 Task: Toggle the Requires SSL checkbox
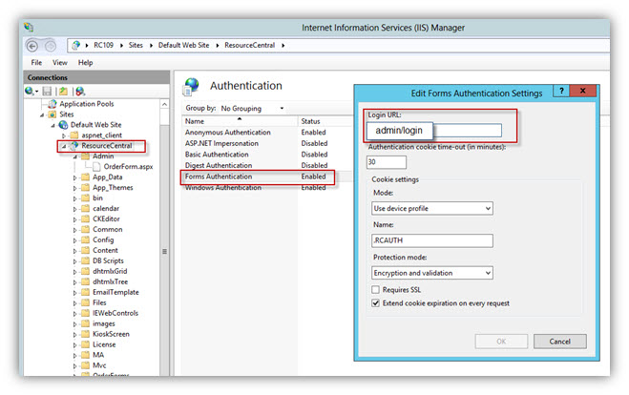pyautogui.click(x=375, y=289)
